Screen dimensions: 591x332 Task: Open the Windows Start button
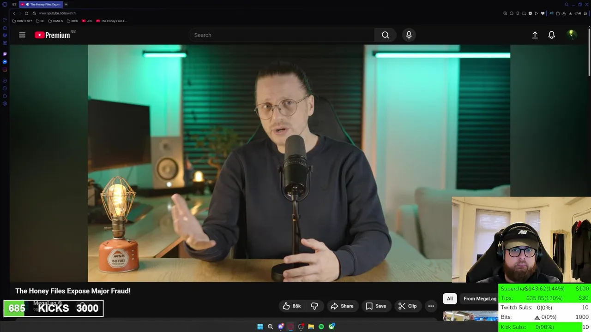pyautogui.click(x=260, y=326)
